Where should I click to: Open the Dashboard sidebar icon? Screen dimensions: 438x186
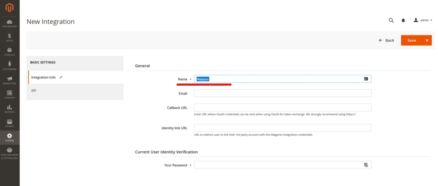tap(10, 22)
